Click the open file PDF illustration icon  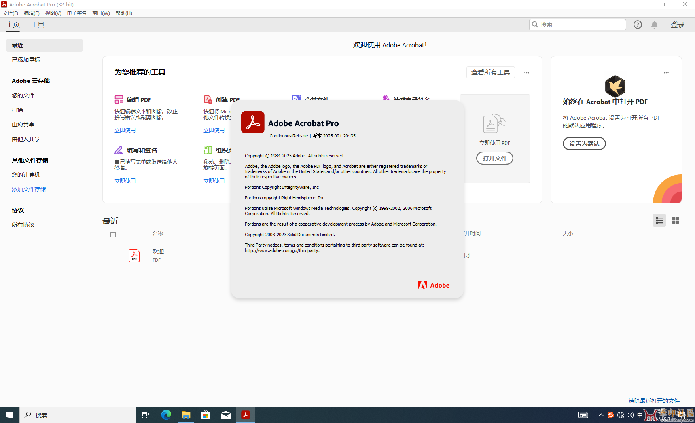494,124
